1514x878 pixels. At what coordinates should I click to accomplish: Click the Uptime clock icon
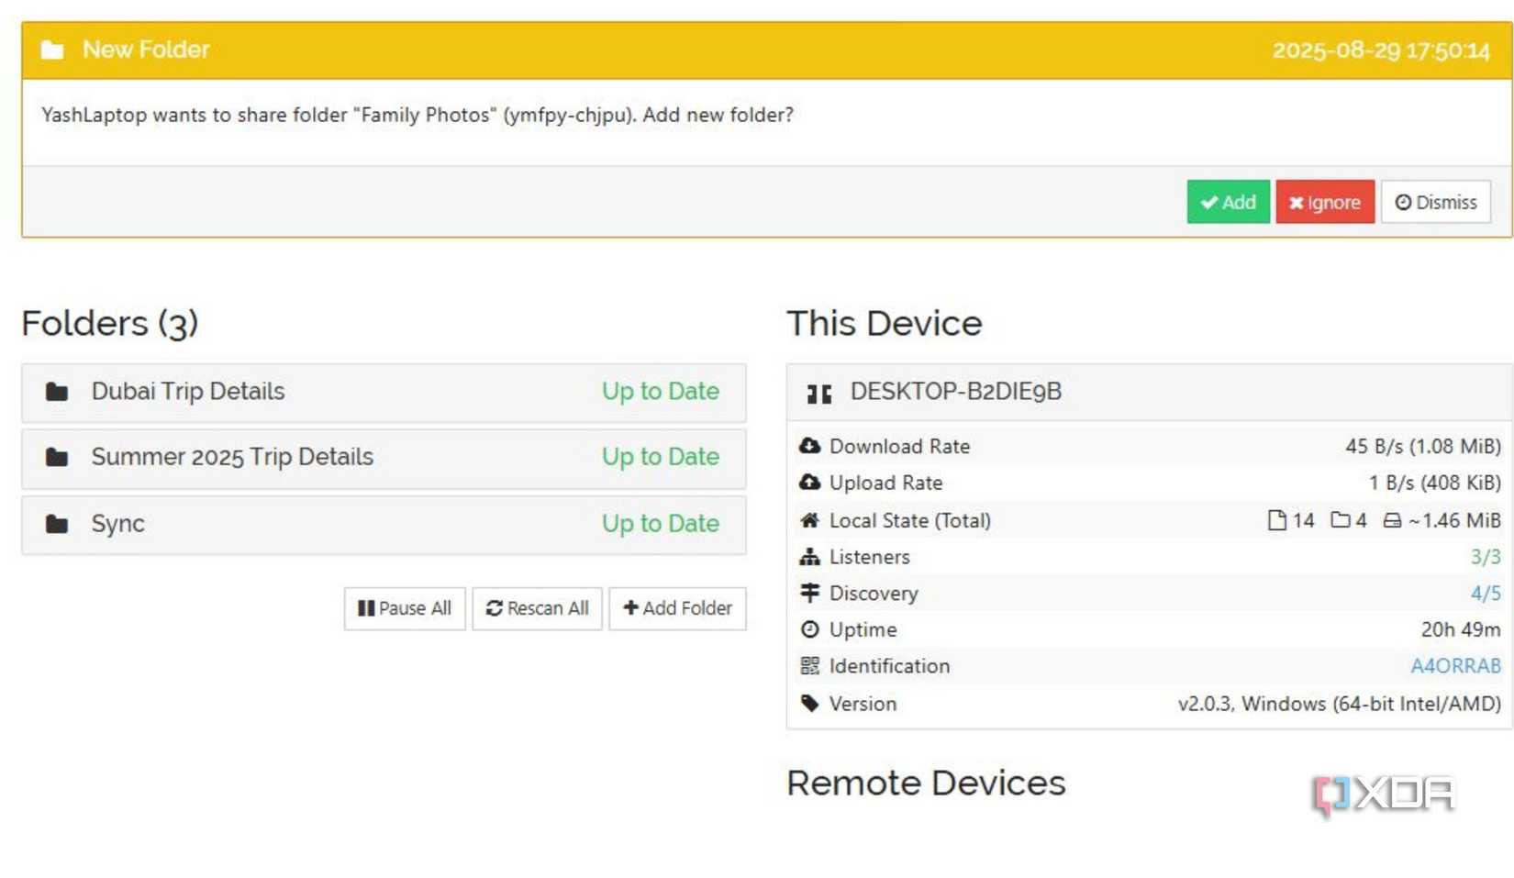click(810, 630)
